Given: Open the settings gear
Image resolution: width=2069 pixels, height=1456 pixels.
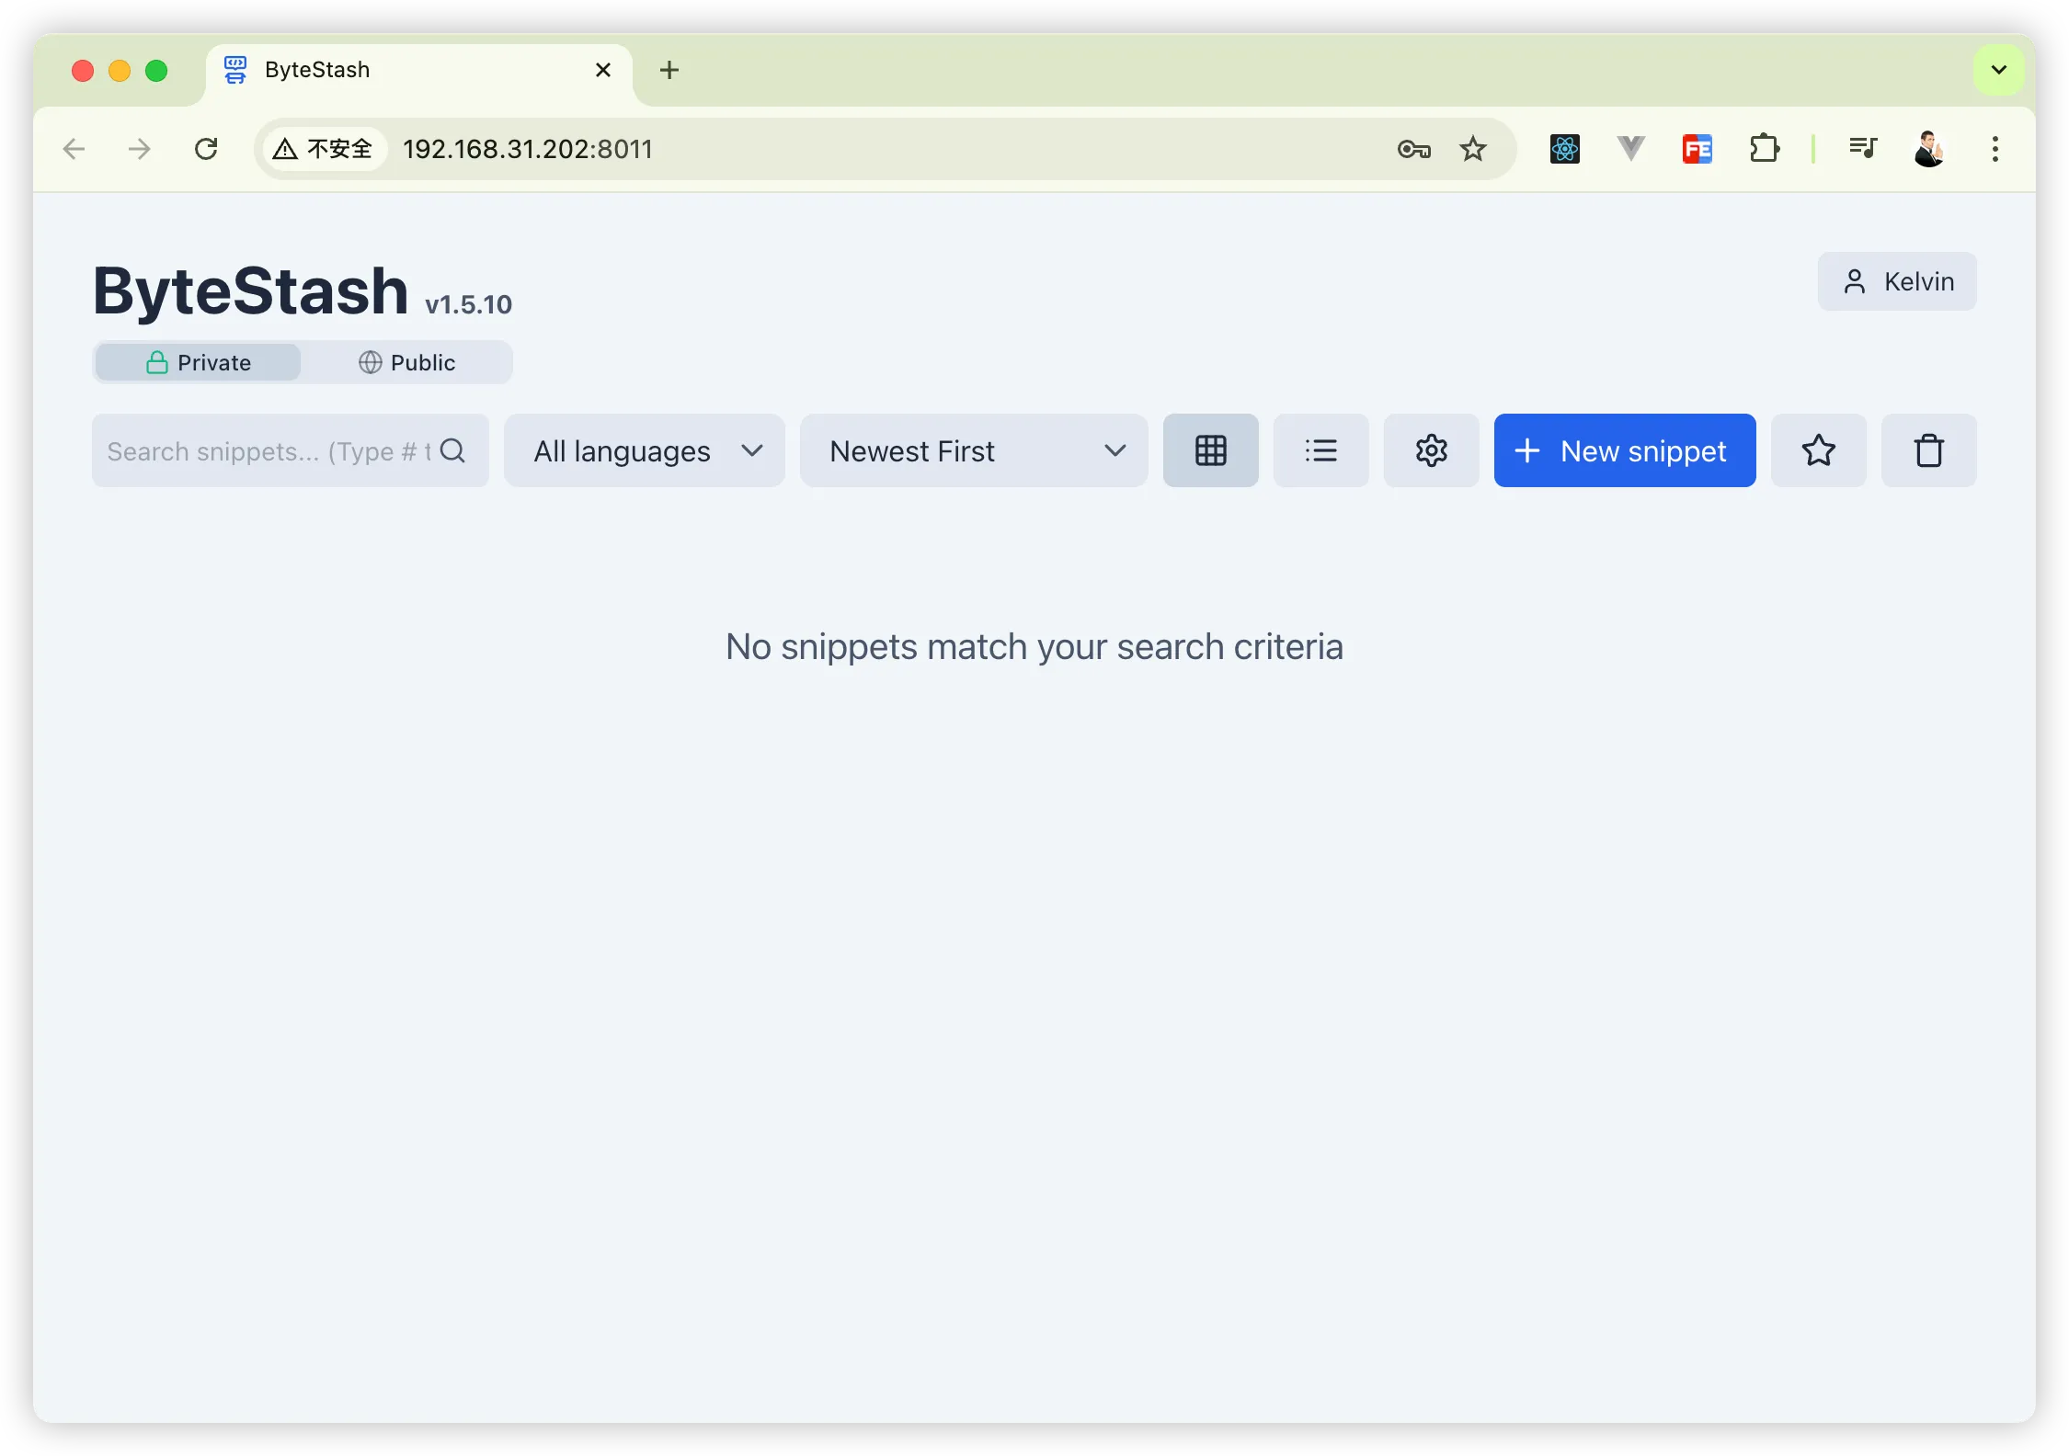Looking at the screenshot, I should point(1431,450).
